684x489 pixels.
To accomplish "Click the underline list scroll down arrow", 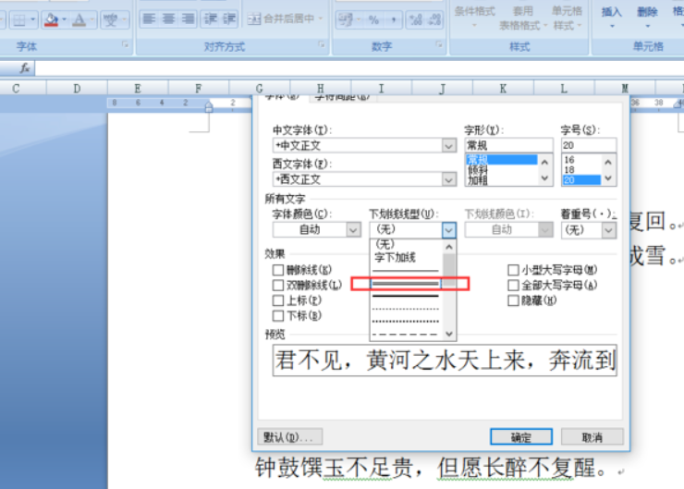I will pyautogui.click(x=449, y=334).
